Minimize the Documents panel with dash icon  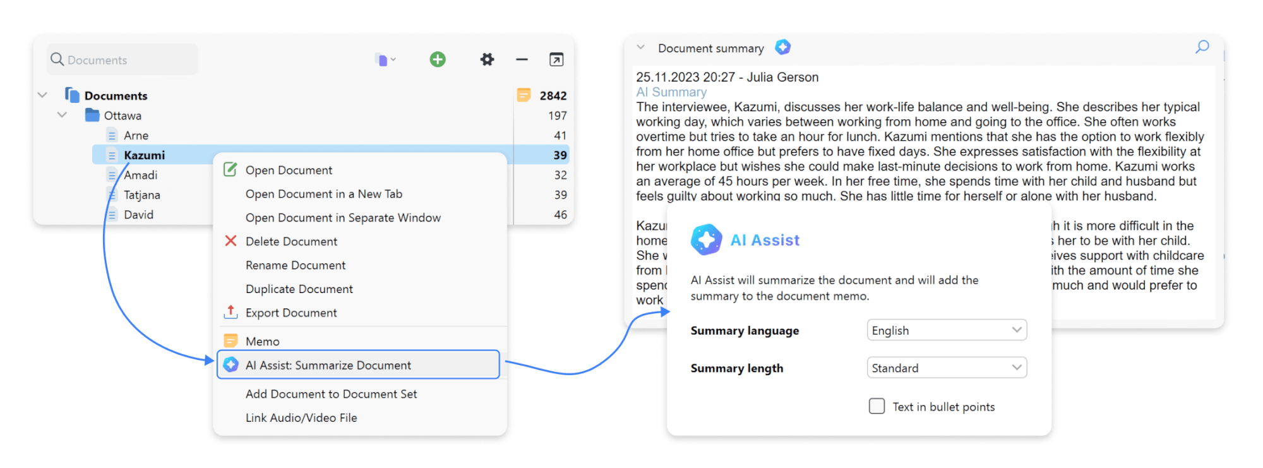pyautogui.click(x=522, y=59)
